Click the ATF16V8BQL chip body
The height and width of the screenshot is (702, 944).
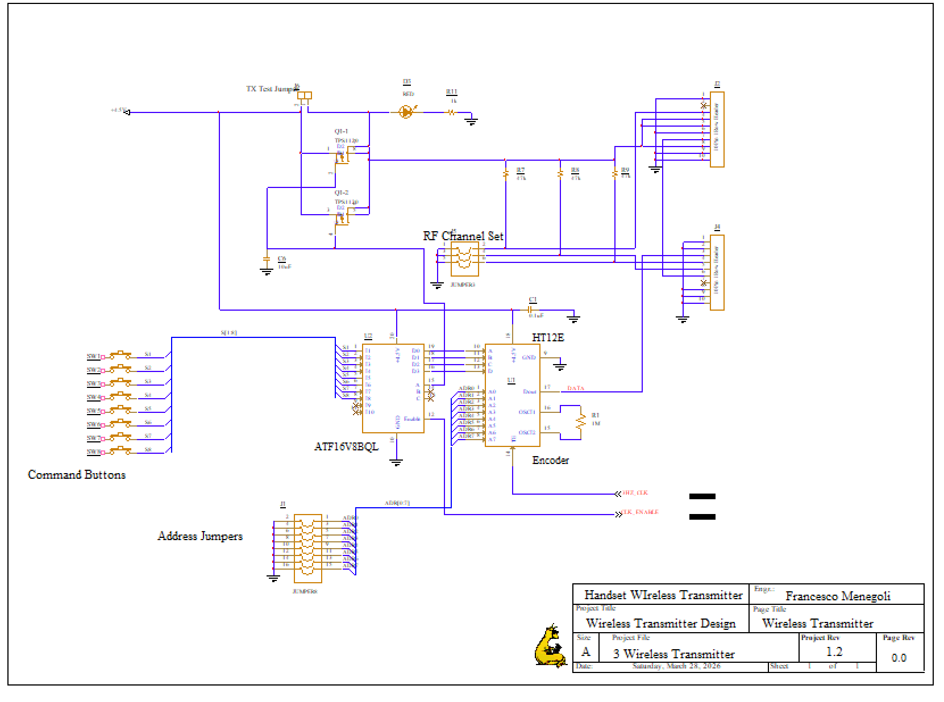pos(393,388)
